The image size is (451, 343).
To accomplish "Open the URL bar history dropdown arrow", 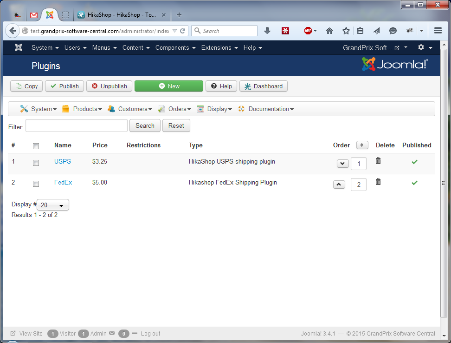I will [174, 31].
